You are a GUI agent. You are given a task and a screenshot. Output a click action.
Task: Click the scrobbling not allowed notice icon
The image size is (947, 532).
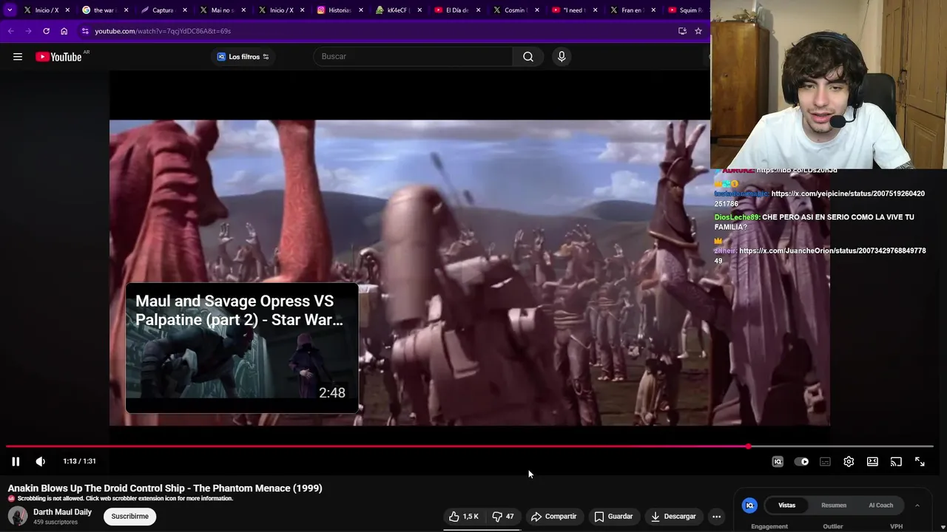point(11,499)
